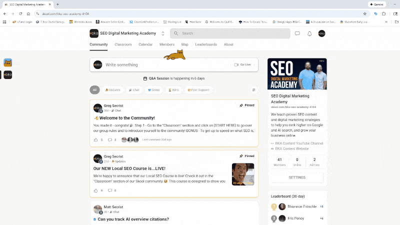Click the address bar URL
This screenshot has width=400, height=225.
click(x=65, y=14)
